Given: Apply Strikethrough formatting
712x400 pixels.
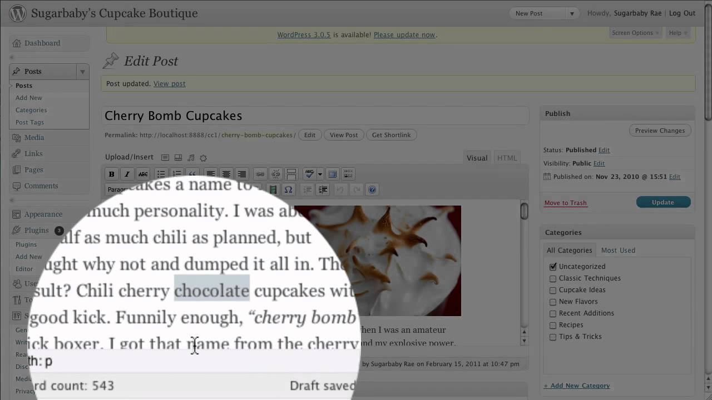Looking at the screenshot, I should tap(143, 174).
